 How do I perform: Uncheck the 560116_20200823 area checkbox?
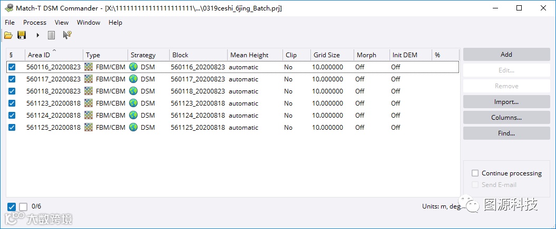pyautogui.click(x=12, y=67)
